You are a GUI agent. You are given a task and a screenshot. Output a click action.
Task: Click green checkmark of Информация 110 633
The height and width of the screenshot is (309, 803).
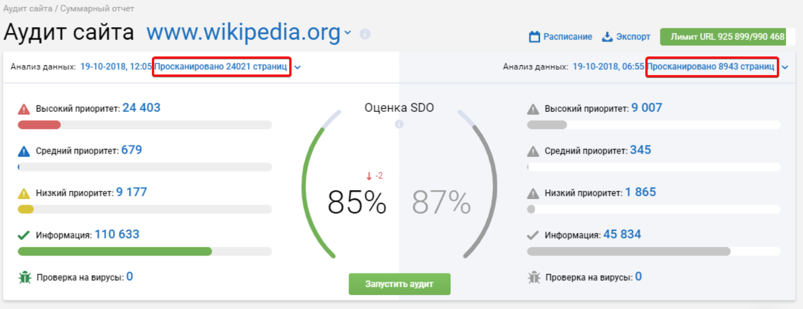point(24,236)
